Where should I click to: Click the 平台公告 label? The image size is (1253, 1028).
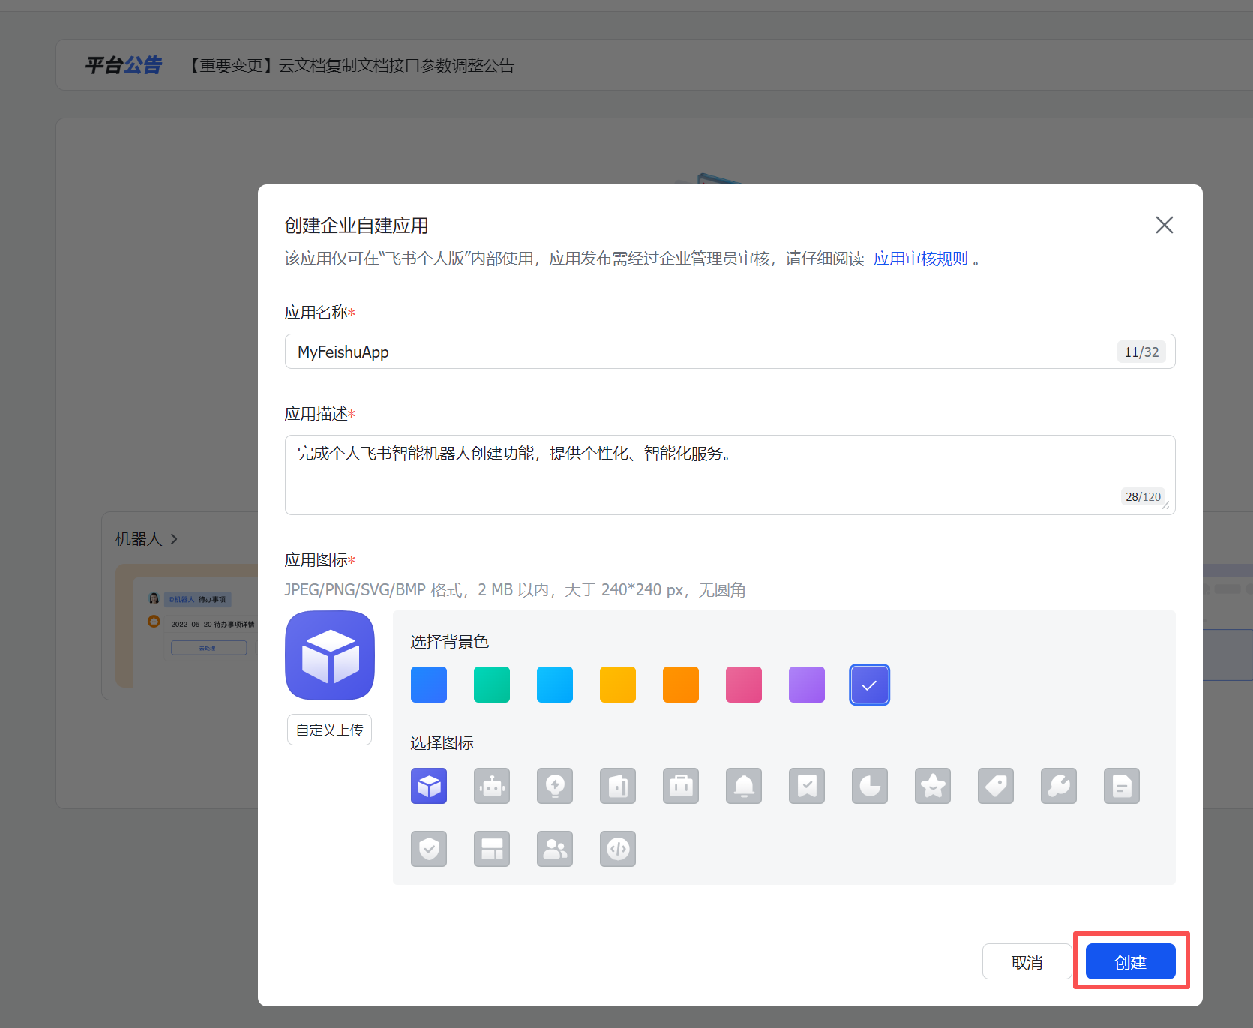point(124,66)
